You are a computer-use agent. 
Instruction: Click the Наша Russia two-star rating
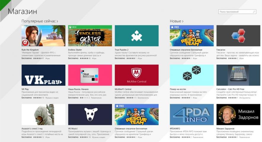84,98
